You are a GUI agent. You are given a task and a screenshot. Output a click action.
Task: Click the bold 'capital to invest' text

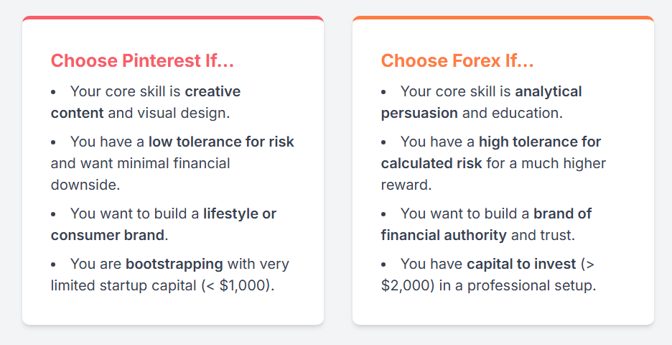pos(521,264)
